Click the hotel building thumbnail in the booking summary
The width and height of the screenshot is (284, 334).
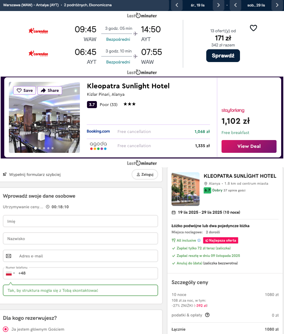pyautogui.click(x=185, y=189)
